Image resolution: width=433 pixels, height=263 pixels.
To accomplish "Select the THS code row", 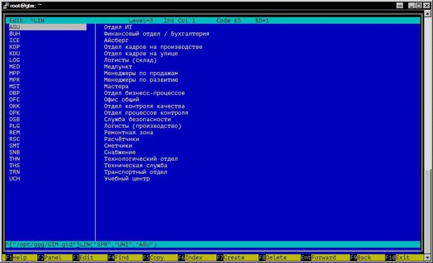I will point(15,166).
